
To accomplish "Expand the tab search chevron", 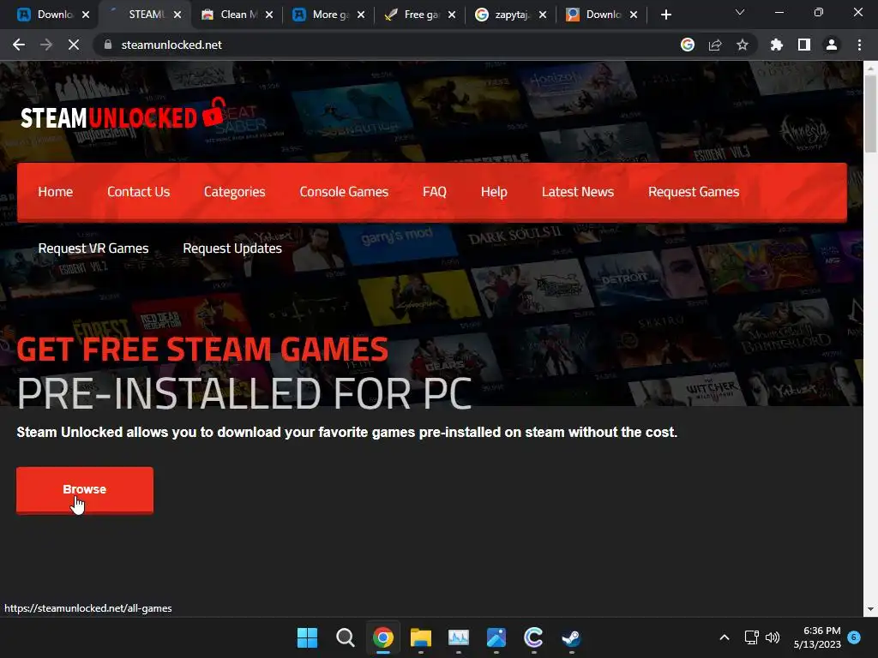I will coord(740,12).
